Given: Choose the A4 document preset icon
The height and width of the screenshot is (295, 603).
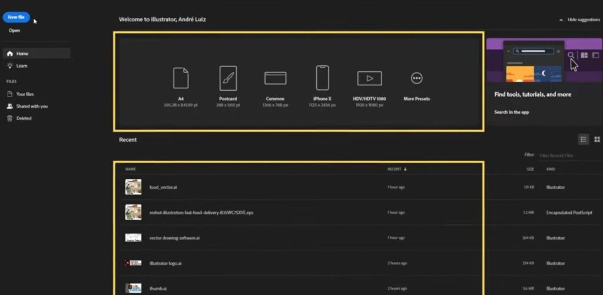Looking at the screenshot, I should (181, 78).
